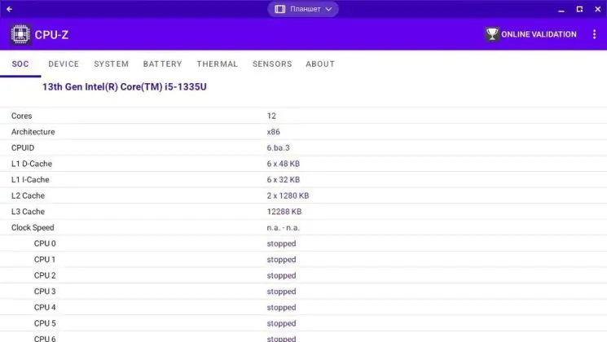Switch to the SOC tab
Image resolution: width=607 pixels, height=342 pixels.
(x=20, y=64)
